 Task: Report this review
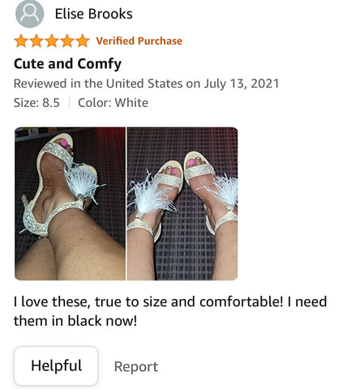[x=136, y=366]
